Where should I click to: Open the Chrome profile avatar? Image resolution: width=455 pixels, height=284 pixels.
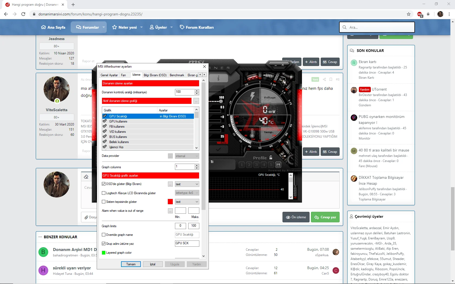[x=440, y=14]
